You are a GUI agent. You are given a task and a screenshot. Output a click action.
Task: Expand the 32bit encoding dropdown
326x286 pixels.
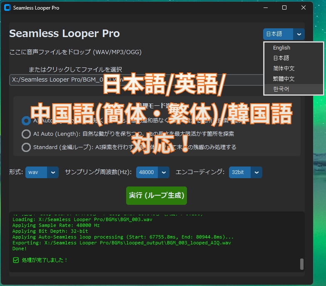pyautogui.click(x=245, y=172)
